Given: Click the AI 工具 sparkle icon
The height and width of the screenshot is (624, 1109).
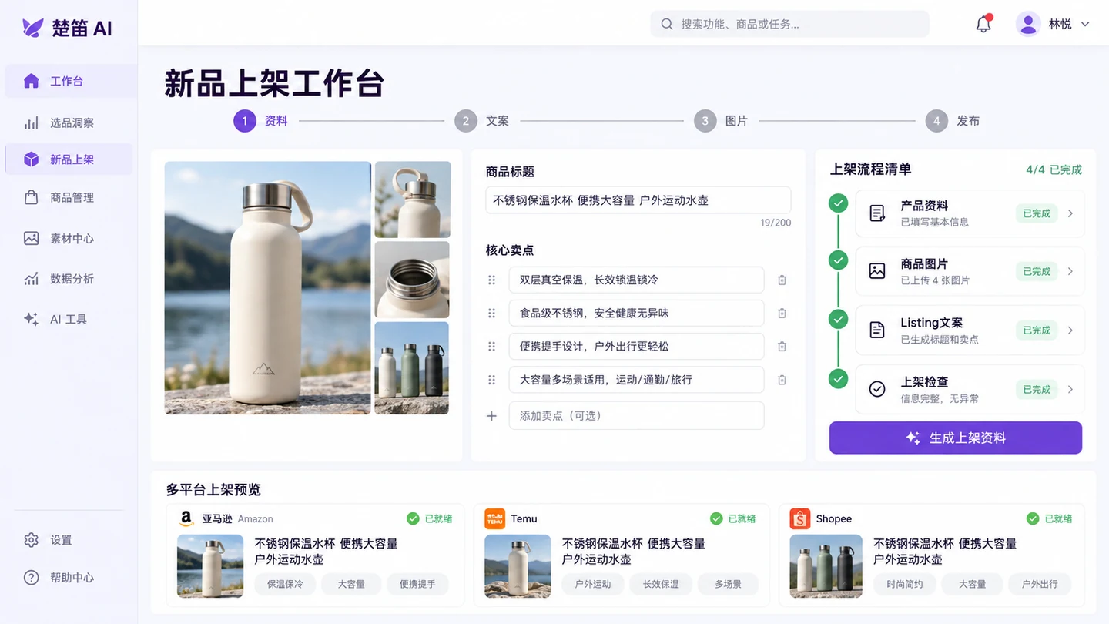Looking at the screenshot, I should (31, 319).
